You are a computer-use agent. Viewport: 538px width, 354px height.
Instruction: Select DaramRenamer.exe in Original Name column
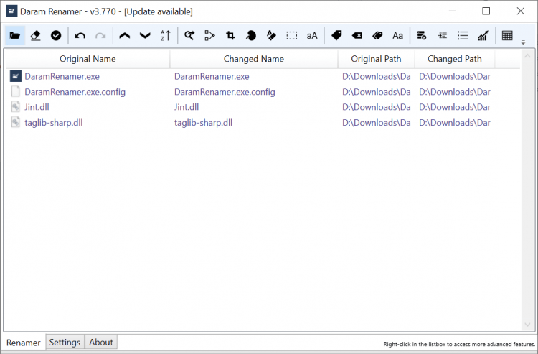click(x=62, y=76)
